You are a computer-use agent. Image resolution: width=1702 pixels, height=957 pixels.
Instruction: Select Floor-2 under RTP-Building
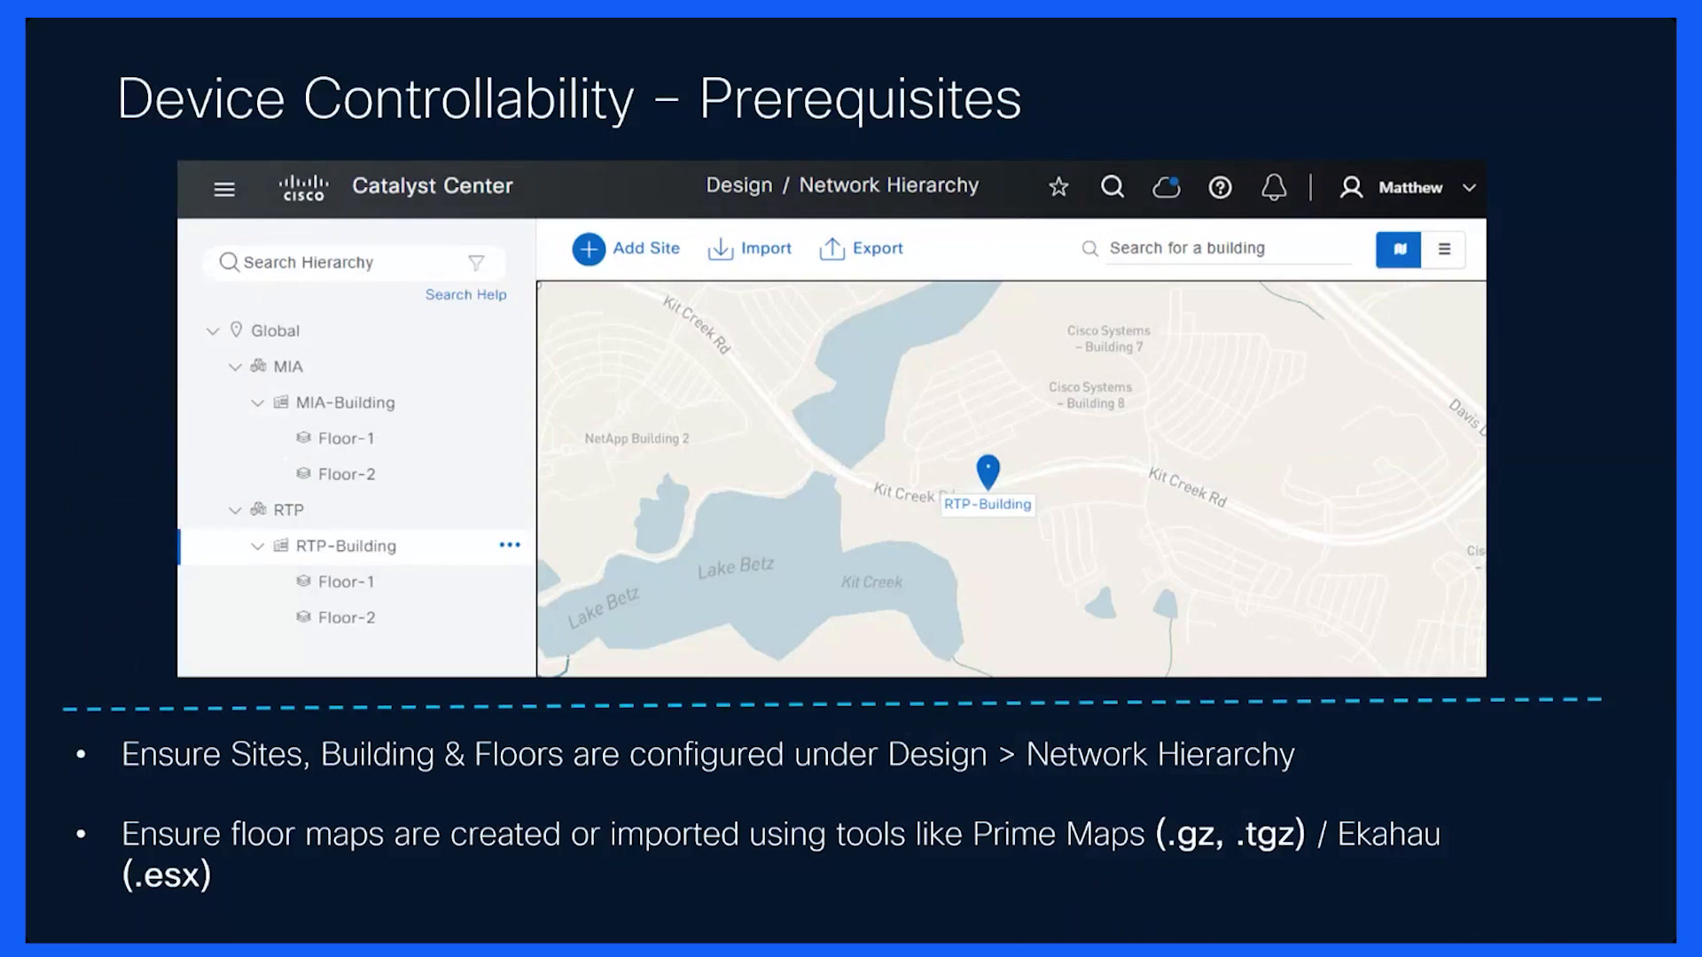coord(347,618)
